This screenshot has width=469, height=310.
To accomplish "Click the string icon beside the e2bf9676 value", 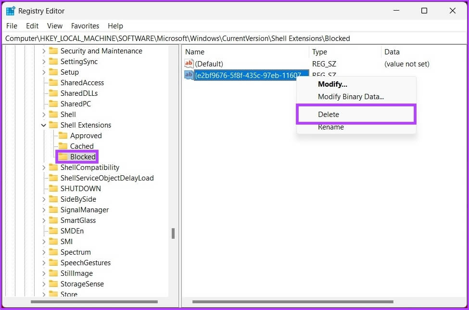I will 189,75.
